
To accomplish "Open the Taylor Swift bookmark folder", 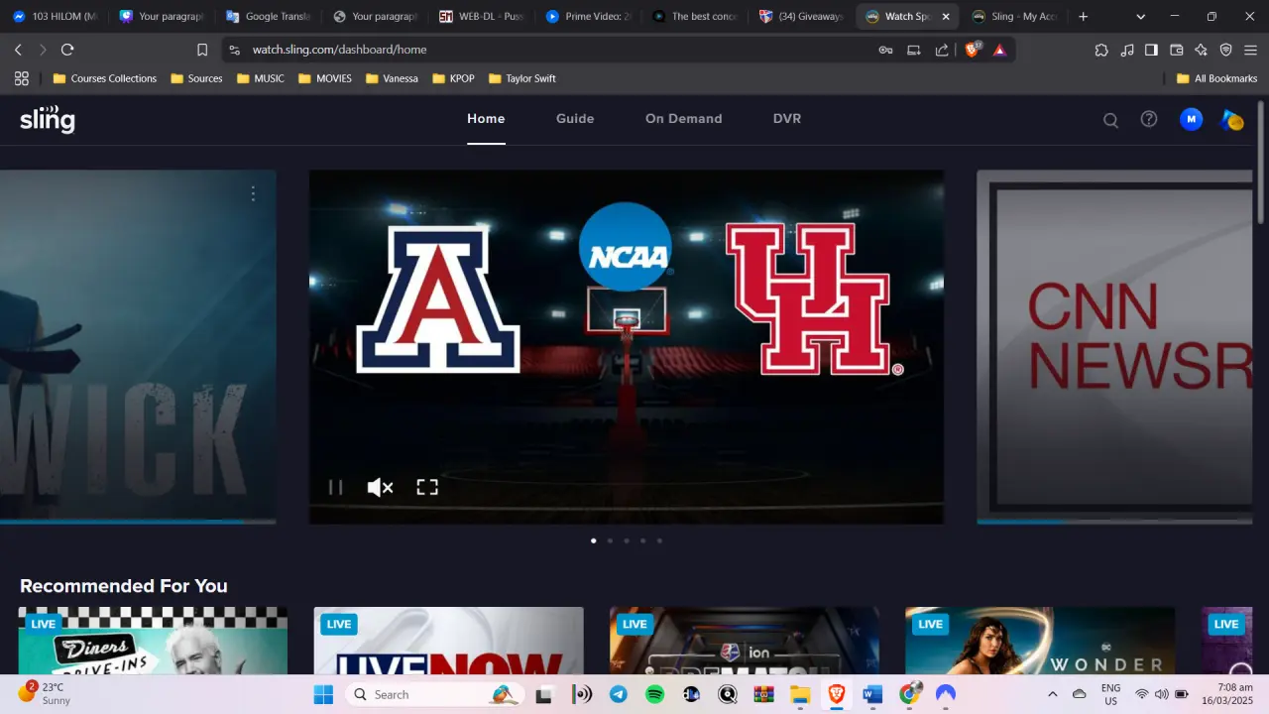I will [522, 78].
